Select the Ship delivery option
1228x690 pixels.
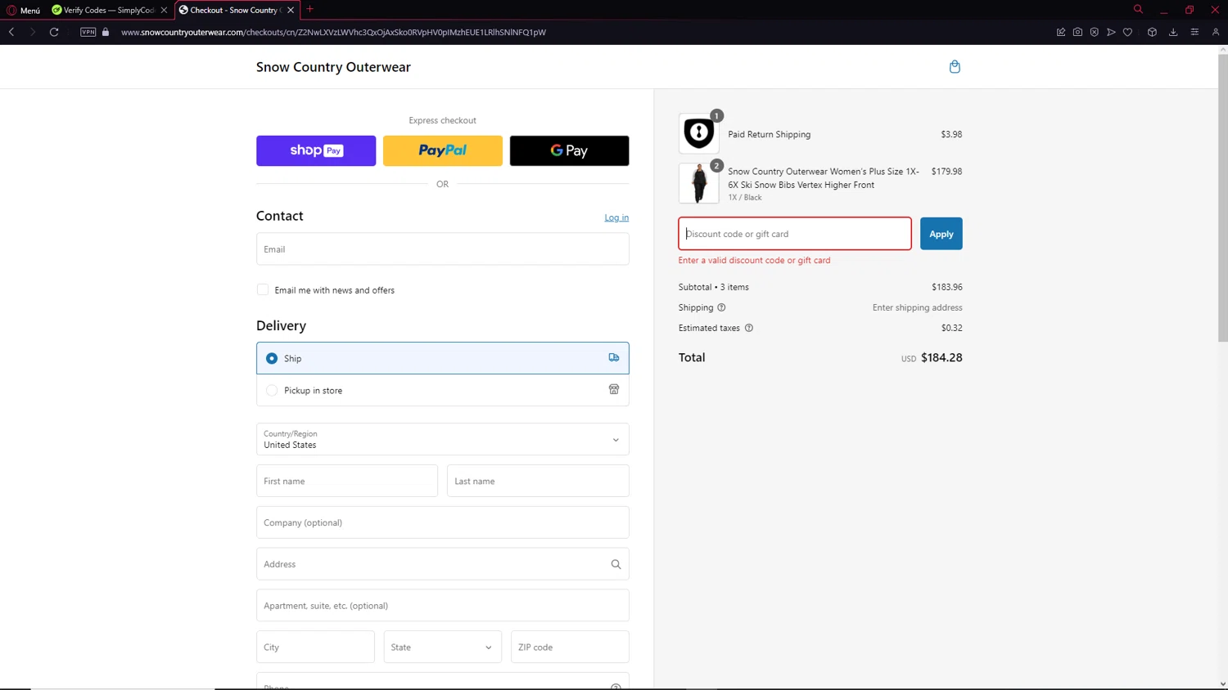443,358
